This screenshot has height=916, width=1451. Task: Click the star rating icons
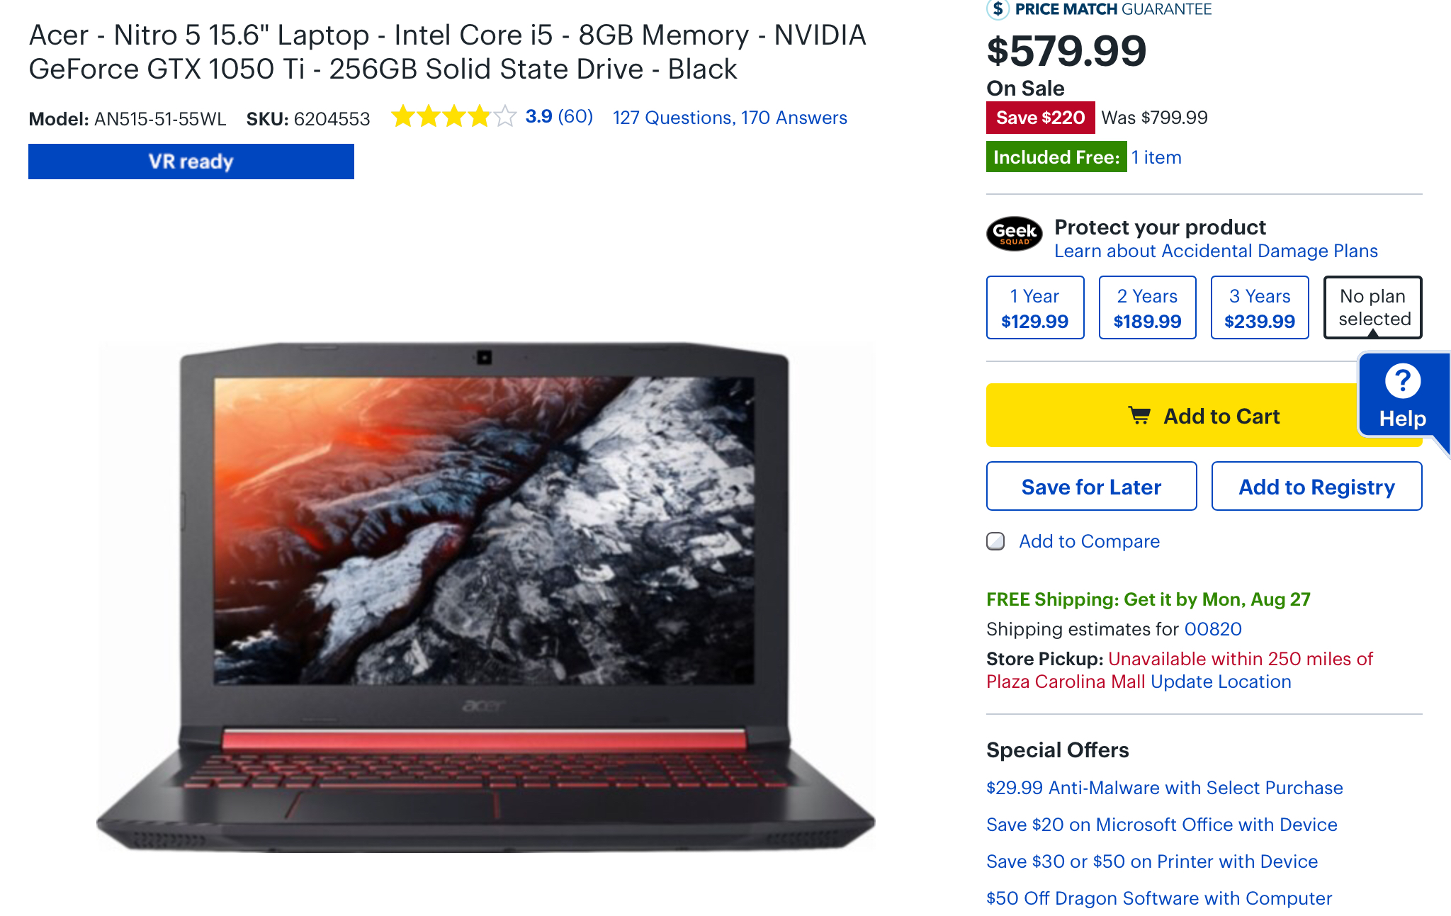point(454,116)
